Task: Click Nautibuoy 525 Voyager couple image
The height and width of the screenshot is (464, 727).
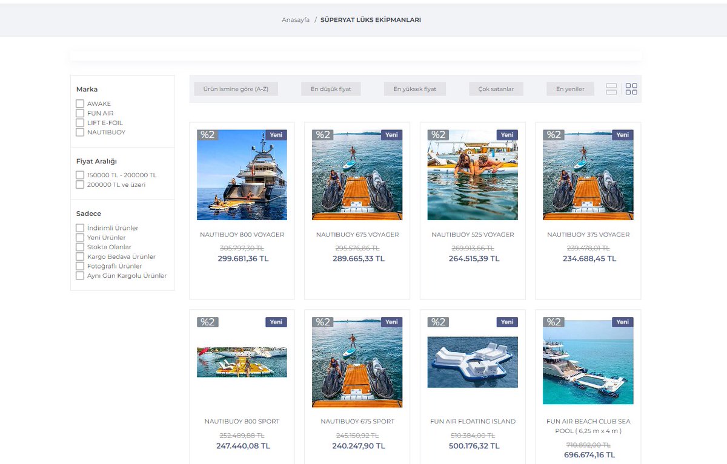Action: pyautogui.click(x=473, y=175)
